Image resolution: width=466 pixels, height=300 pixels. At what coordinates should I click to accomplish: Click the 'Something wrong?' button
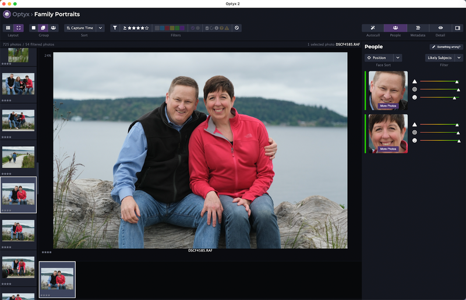[x=446, y=47]
